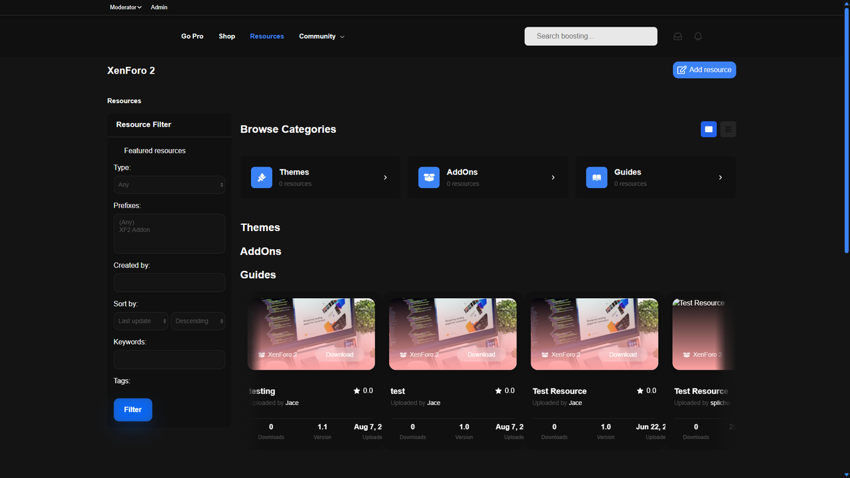
Task: Go to the Go Pro page
Action: pos(193,37)
